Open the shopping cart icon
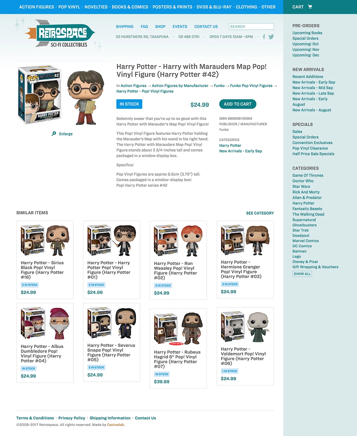 tap(310, 6)
